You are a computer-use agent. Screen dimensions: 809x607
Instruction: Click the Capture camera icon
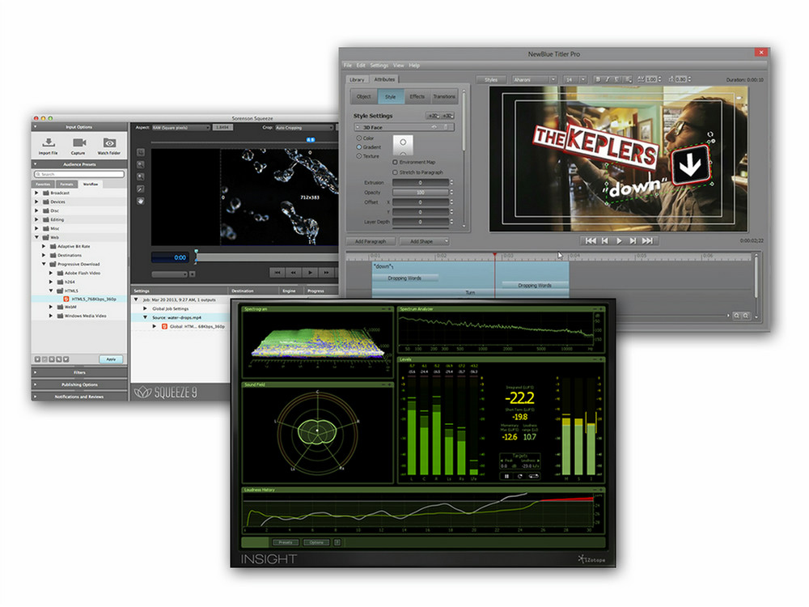[78, 142]
